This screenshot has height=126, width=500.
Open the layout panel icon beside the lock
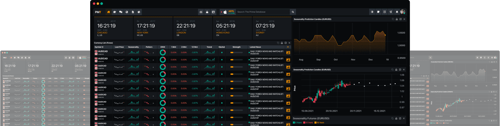213,12
